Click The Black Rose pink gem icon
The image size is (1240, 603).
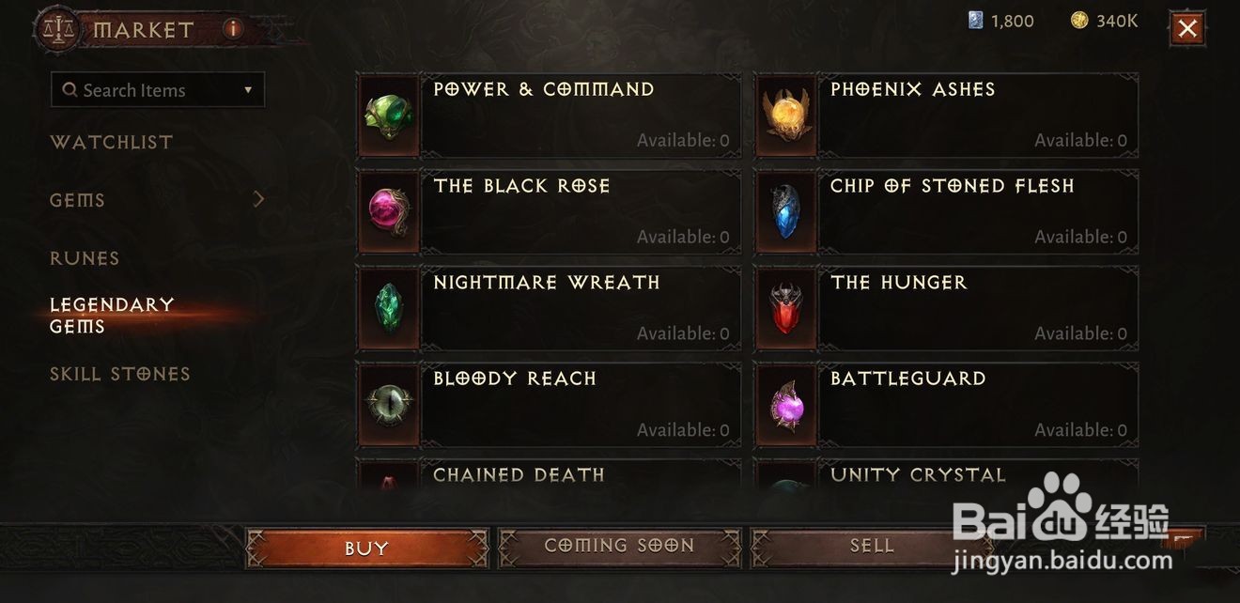point(389,212)
